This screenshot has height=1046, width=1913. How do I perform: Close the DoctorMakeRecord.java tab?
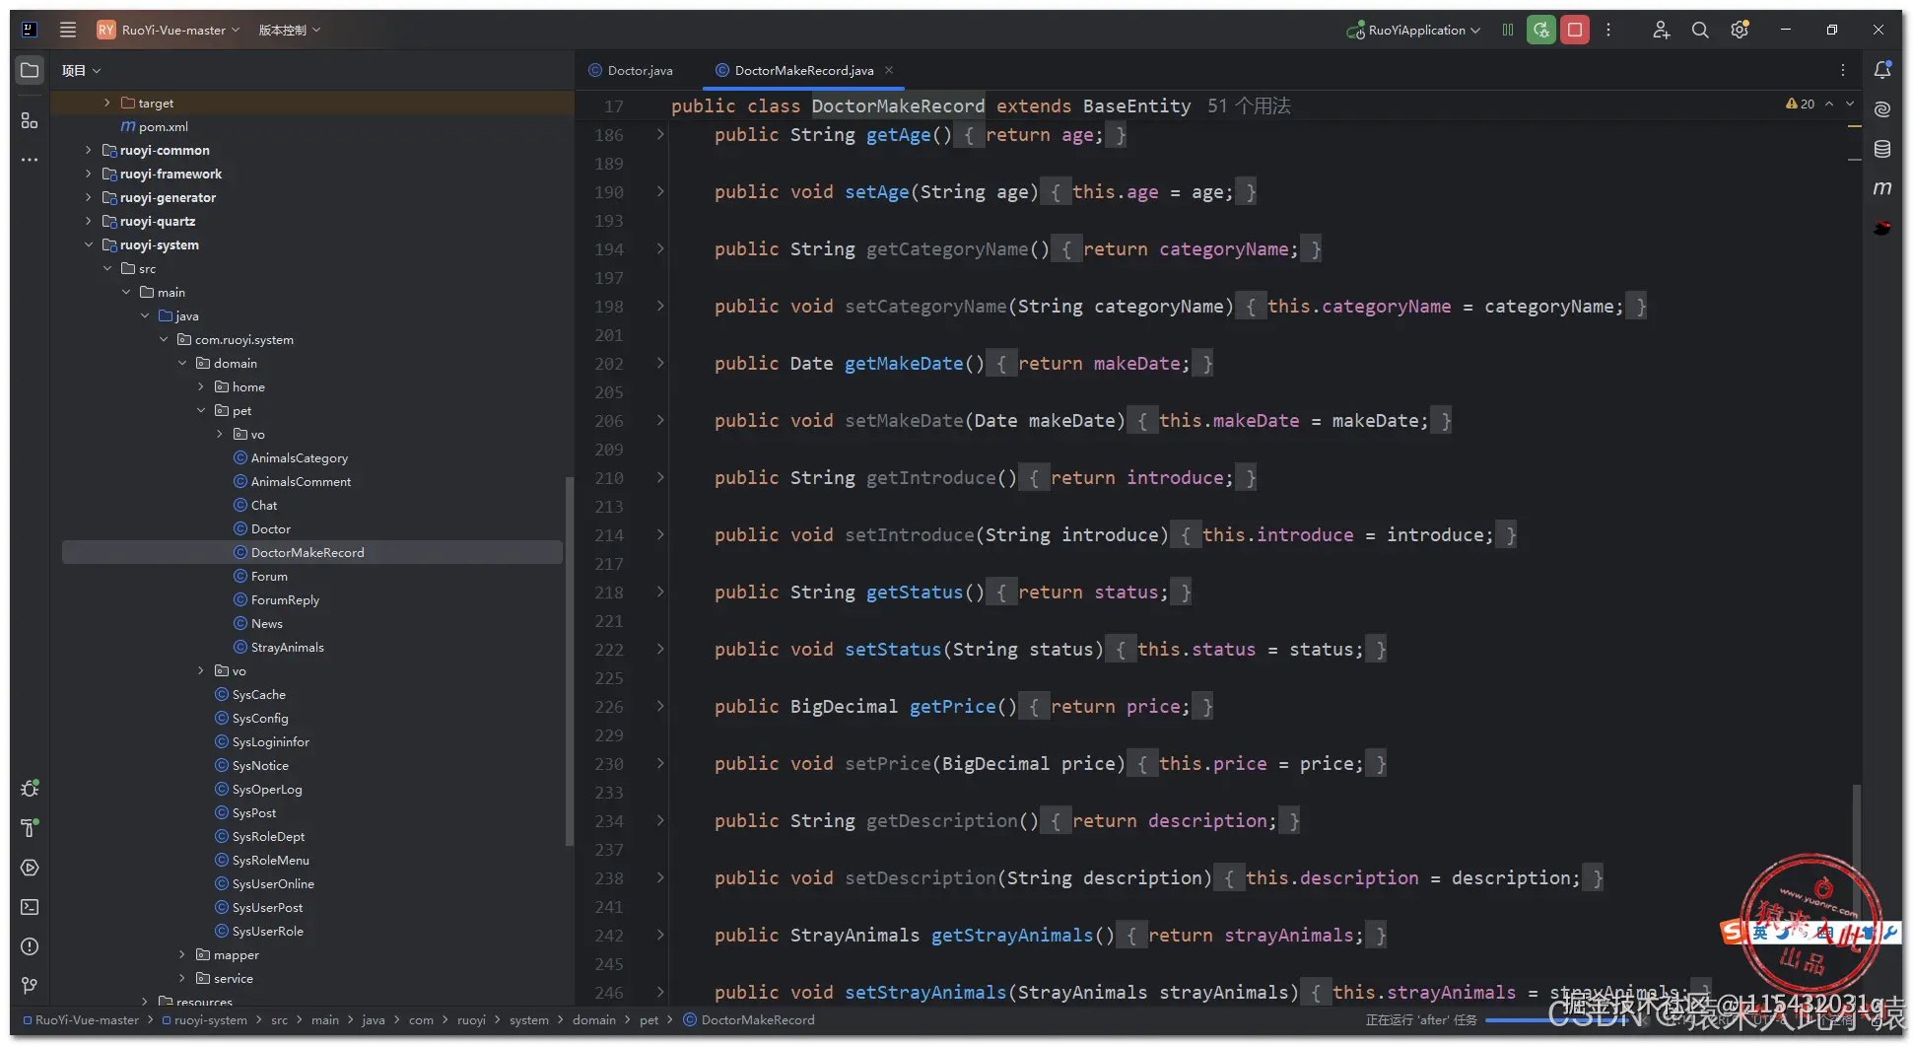889,70
